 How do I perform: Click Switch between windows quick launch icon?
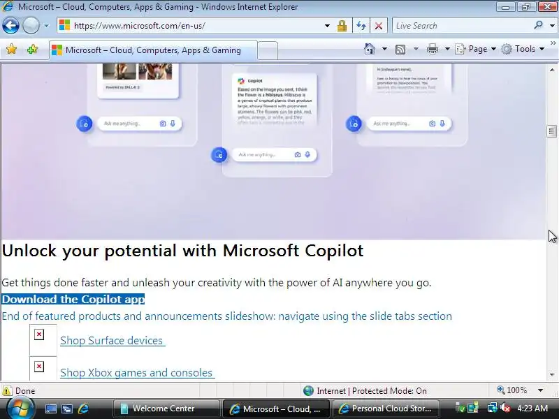(x=67, y=409)
